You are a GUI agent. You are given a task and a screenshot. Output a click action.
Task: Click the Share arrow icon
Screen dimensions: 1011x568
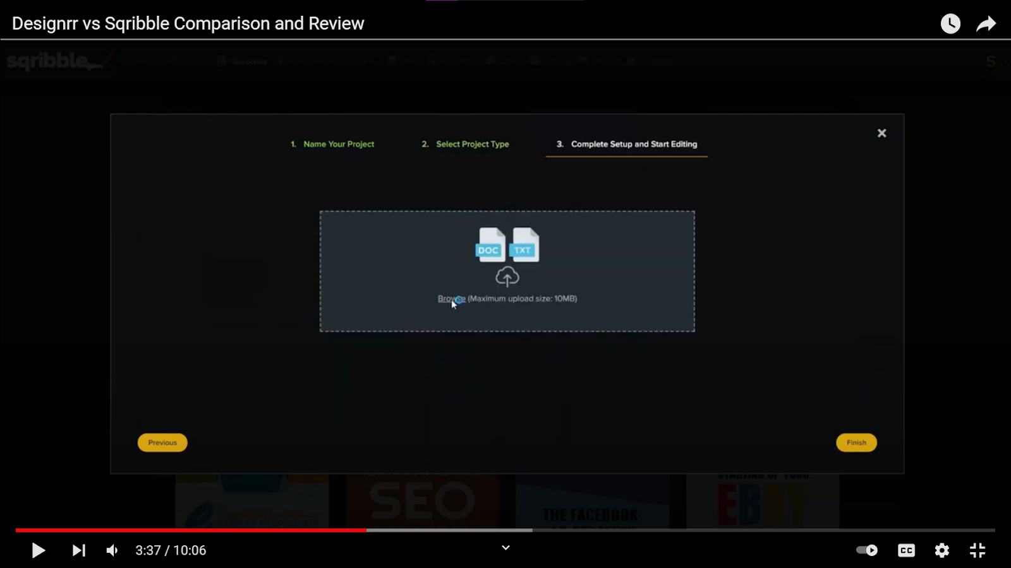pyautogui.click(x=986, y=24)
